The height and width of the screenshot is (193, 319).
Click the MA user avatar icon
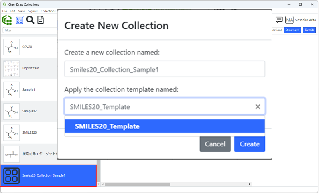[x=289, y=20]
